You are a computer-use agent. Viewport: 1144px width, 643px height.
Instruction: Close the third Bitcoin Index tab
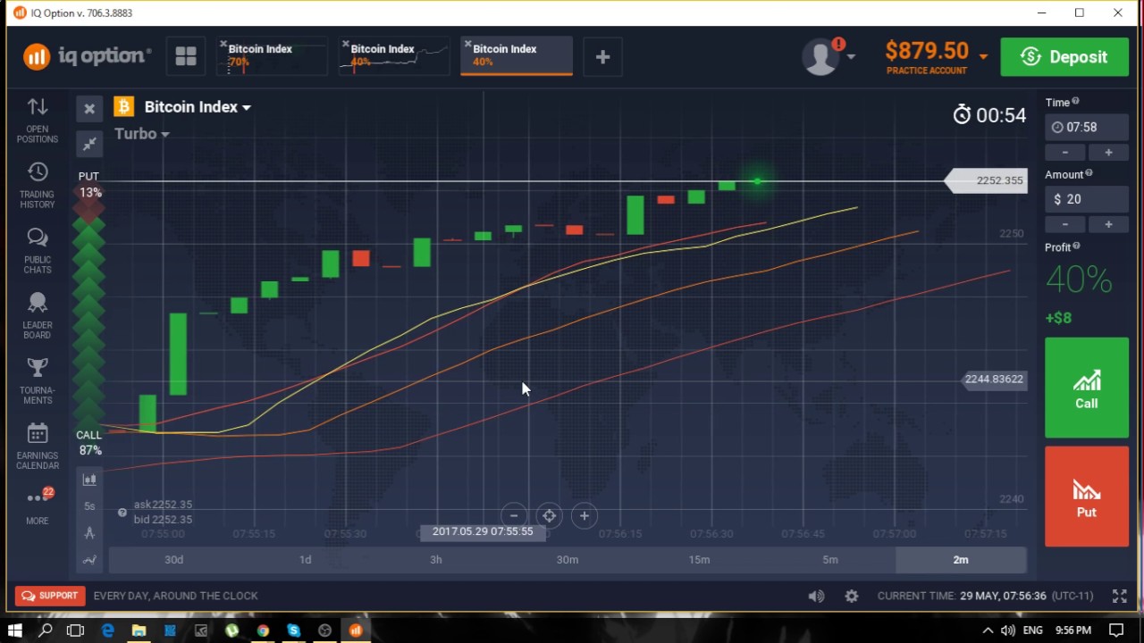tap(467, 44)
